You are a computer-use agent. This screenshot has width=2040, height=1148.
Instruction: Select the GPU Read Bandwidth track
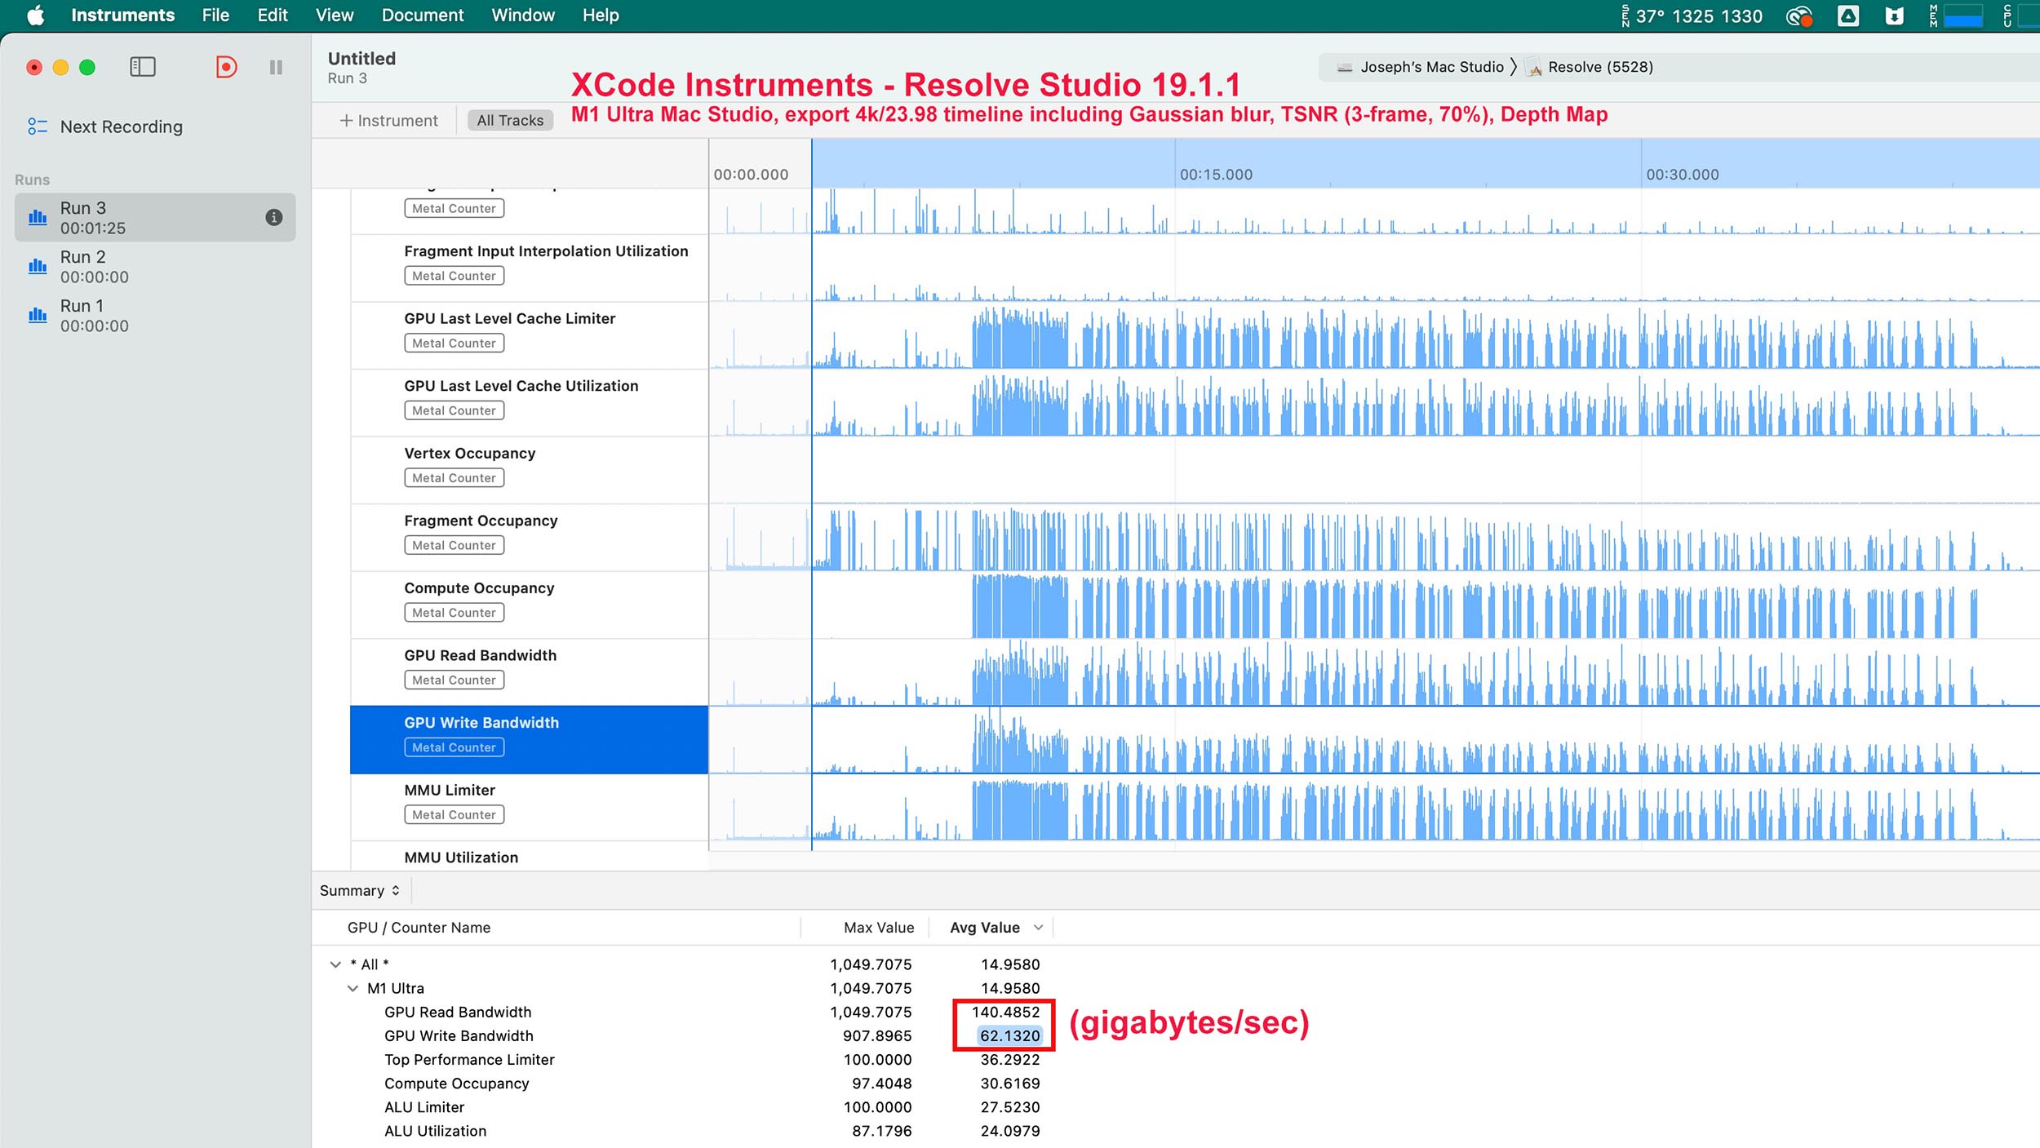coord(529,672)
